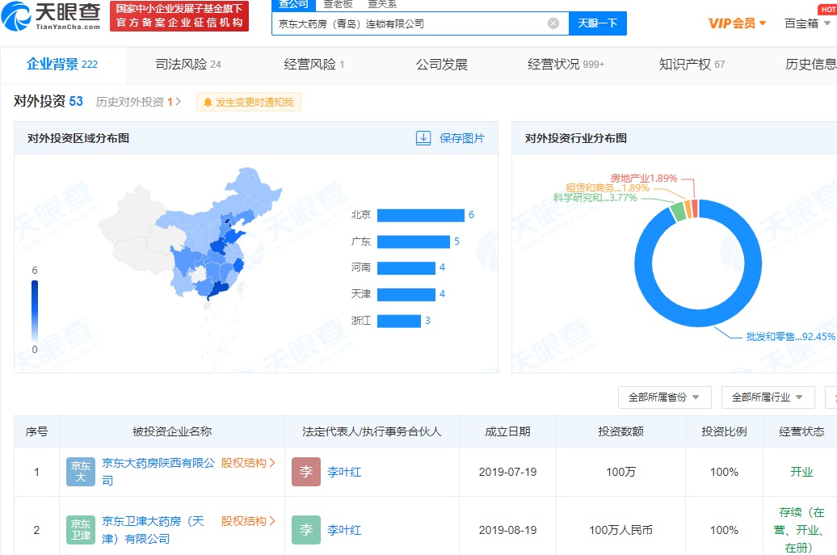Click the HOT badge above 百宝箱

click(x=827, y=9)
